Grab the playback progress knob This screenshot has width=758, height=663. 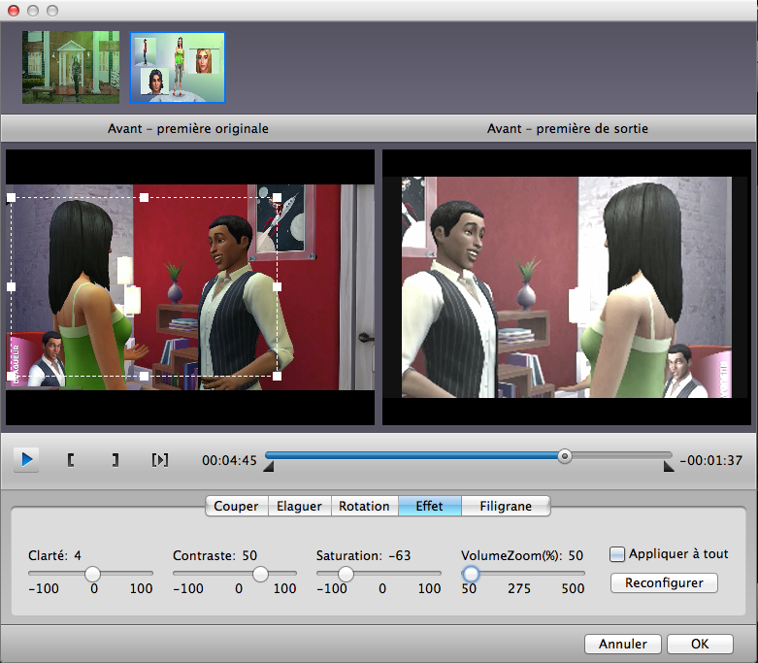(x=564, y=456)
